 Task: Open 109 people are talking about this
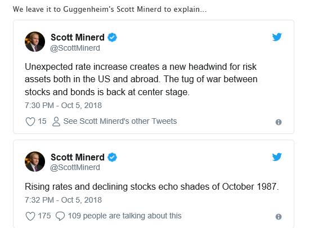point(124,216)
